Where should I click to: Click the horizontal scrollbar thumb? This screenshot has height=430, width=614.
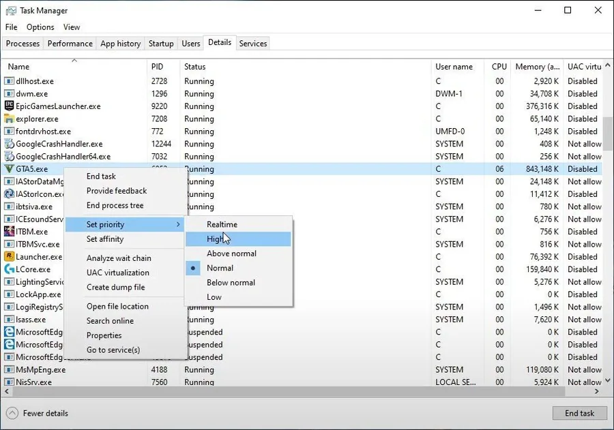coord(287,391)
